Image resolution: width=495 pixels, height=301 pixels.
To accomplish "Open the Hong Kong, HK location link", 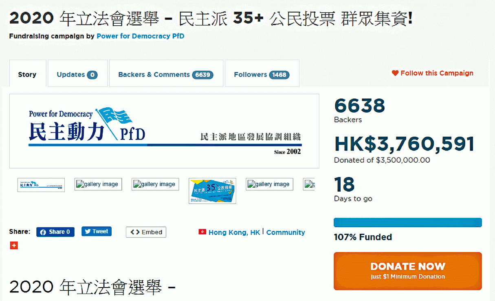I will [x=234, y=232].
